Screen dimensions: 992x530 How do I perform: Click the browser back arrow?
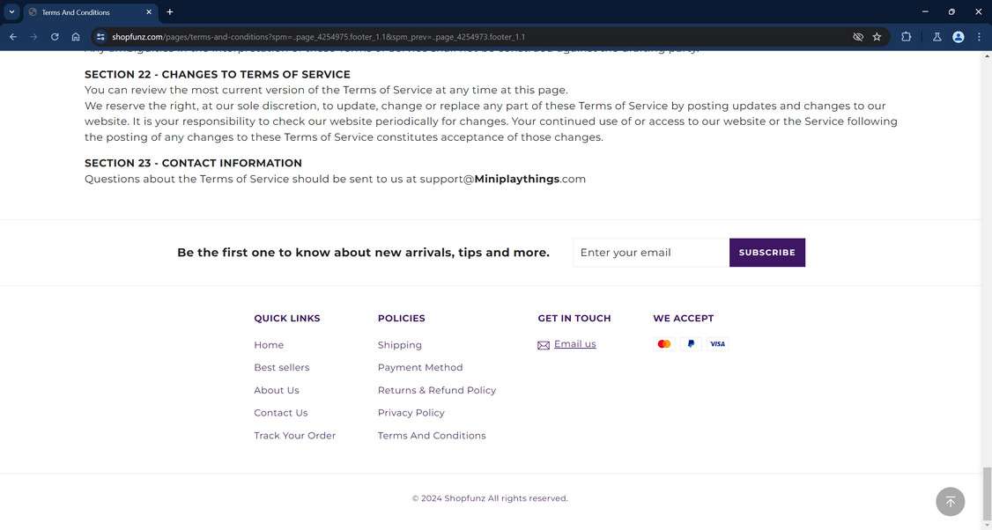tap(12, 37)
